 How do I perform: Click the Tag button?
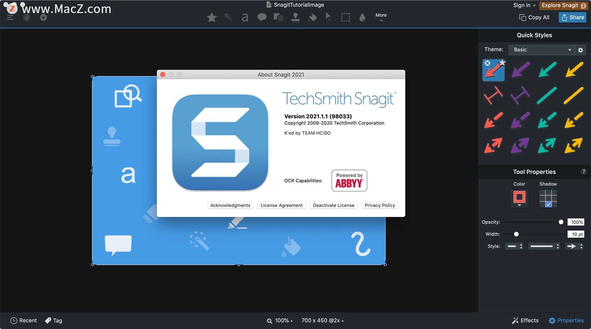tap(54, 321)
